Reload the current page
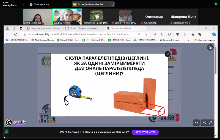The height and width of the screenshot is (140, 220). (x=16, y=34)
